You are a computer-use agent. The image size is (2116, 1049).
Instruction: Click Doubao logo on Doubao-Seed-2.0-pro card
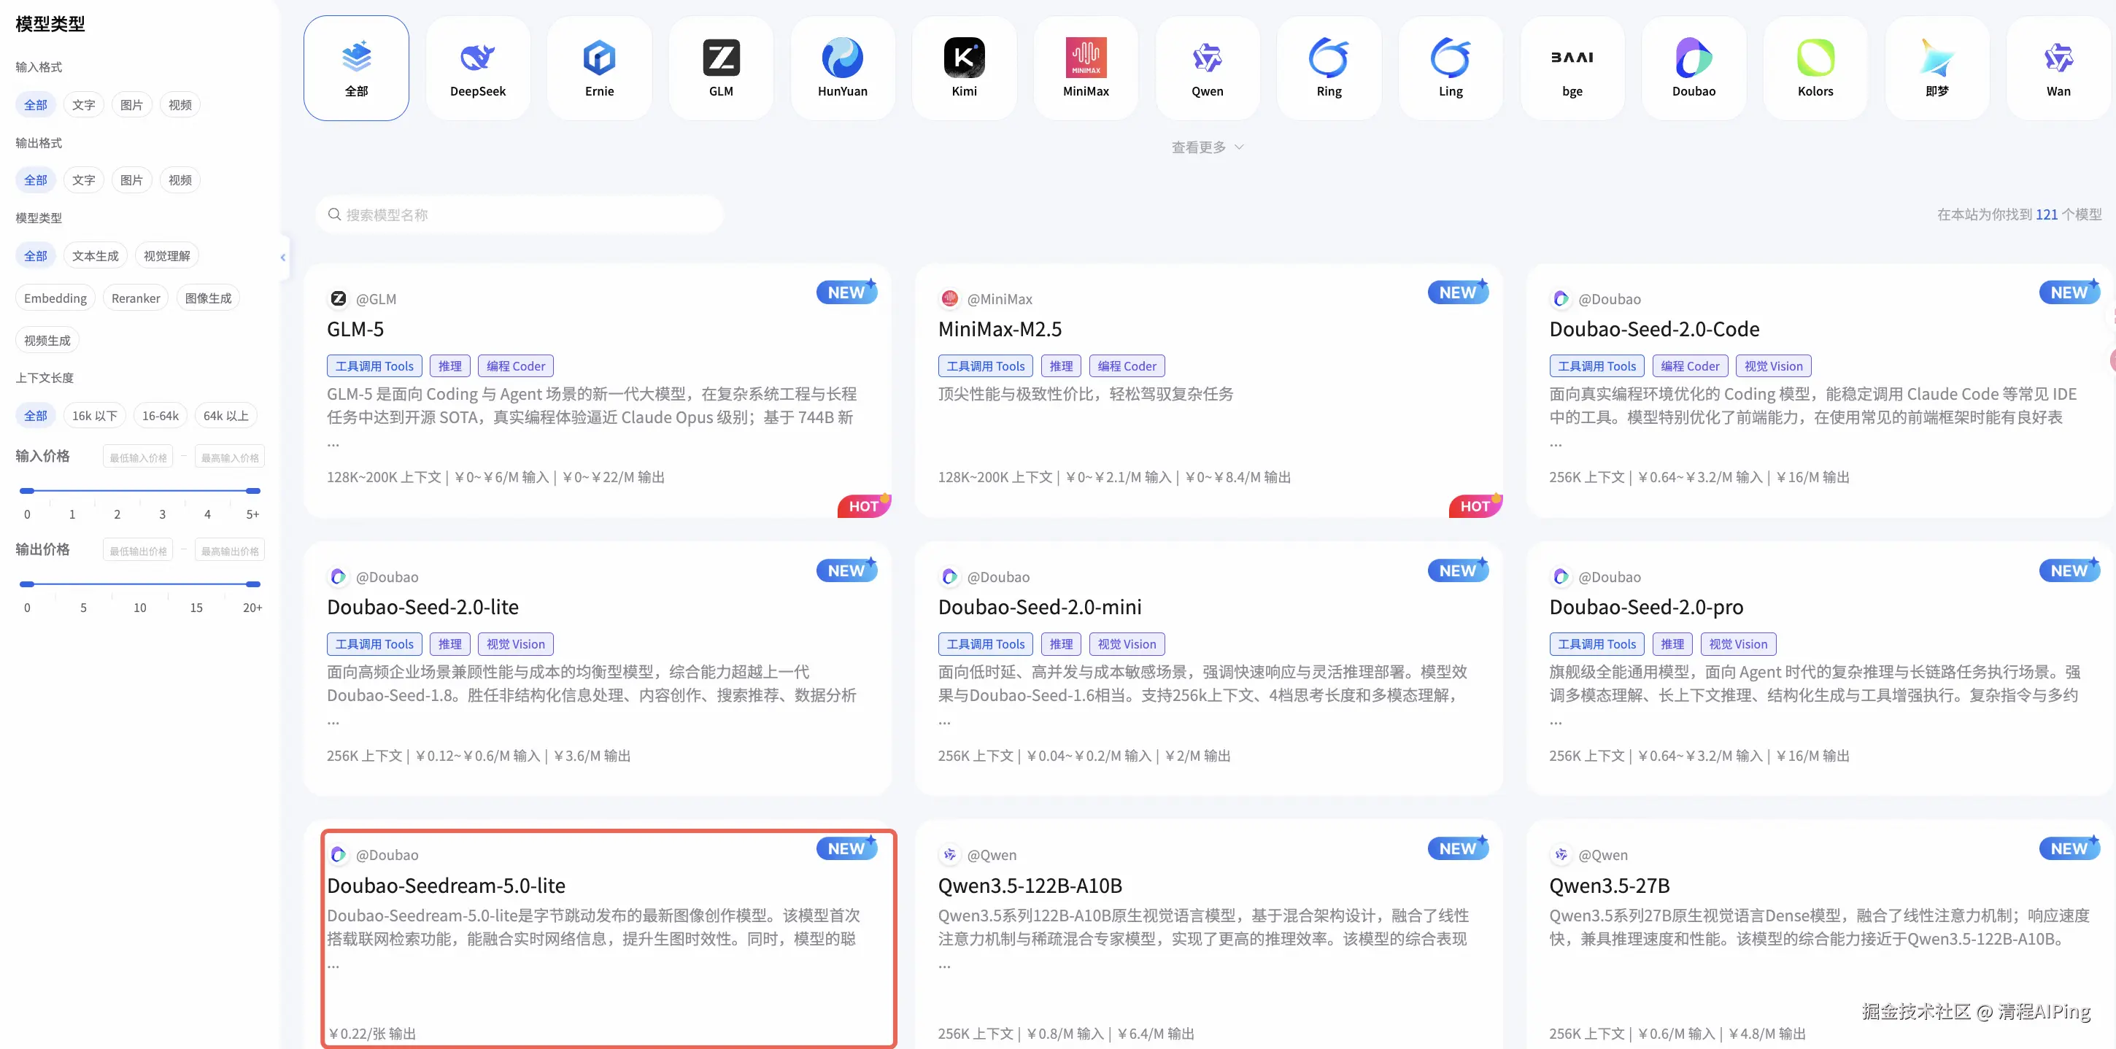coord(1561,577)
